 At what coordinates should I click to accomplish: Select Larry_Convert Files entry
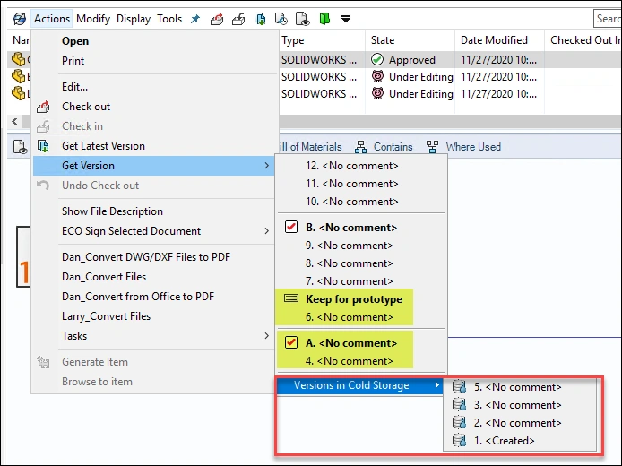(x=107, y=316)
